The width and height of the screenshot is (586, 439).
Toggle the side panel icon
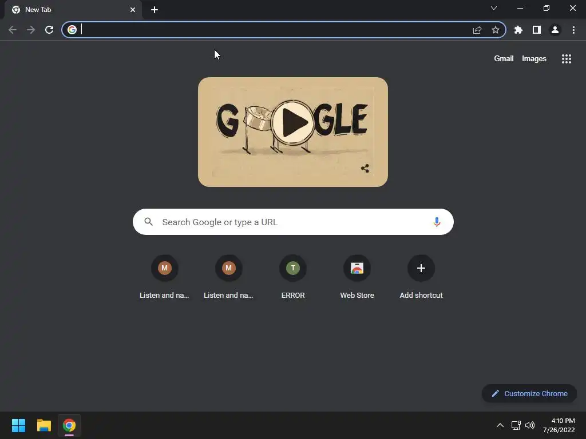536,30
